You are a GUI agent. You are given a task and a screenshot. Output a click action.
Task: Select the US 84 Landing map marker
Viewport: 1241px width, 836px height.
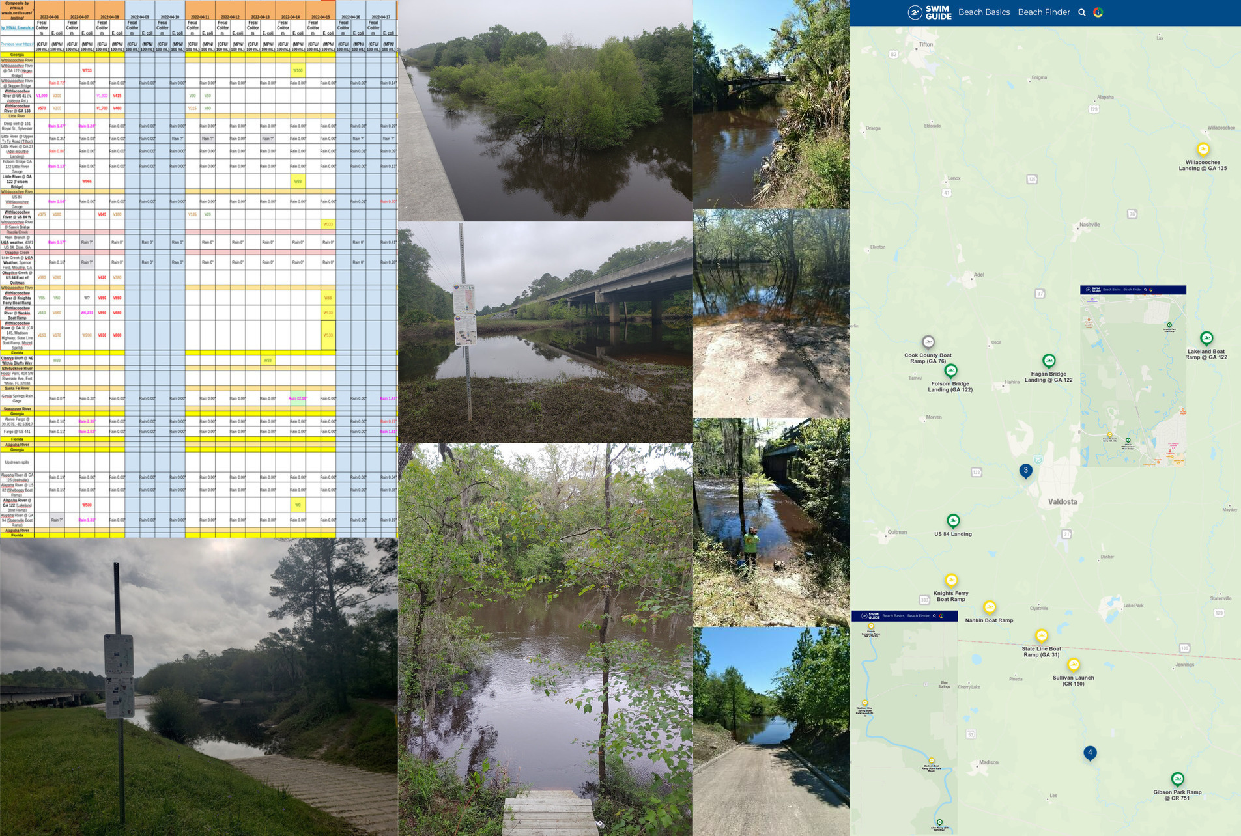pos(953,521)
